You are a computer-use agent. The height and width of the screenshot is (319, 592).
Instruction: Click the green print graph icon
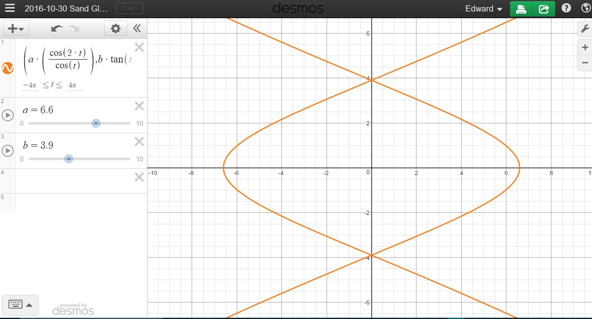521,8
